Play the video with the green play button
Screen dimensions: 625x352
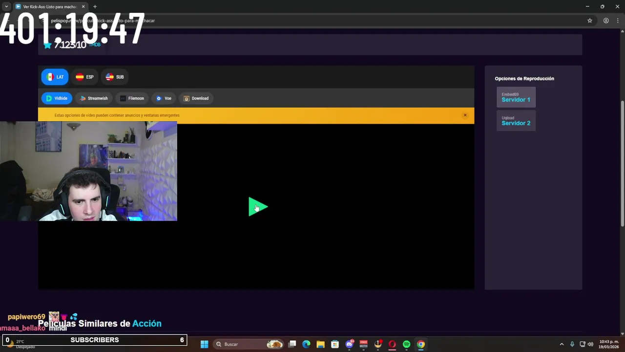coord(258,207)
